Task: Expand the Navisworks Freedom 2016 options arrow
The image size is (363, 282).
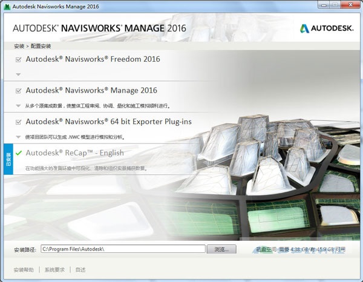Action: tap(18, 74)
